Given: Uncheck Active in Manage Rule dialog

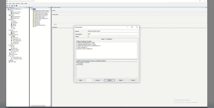Looking at the screenshot, I should coord(88,37).
